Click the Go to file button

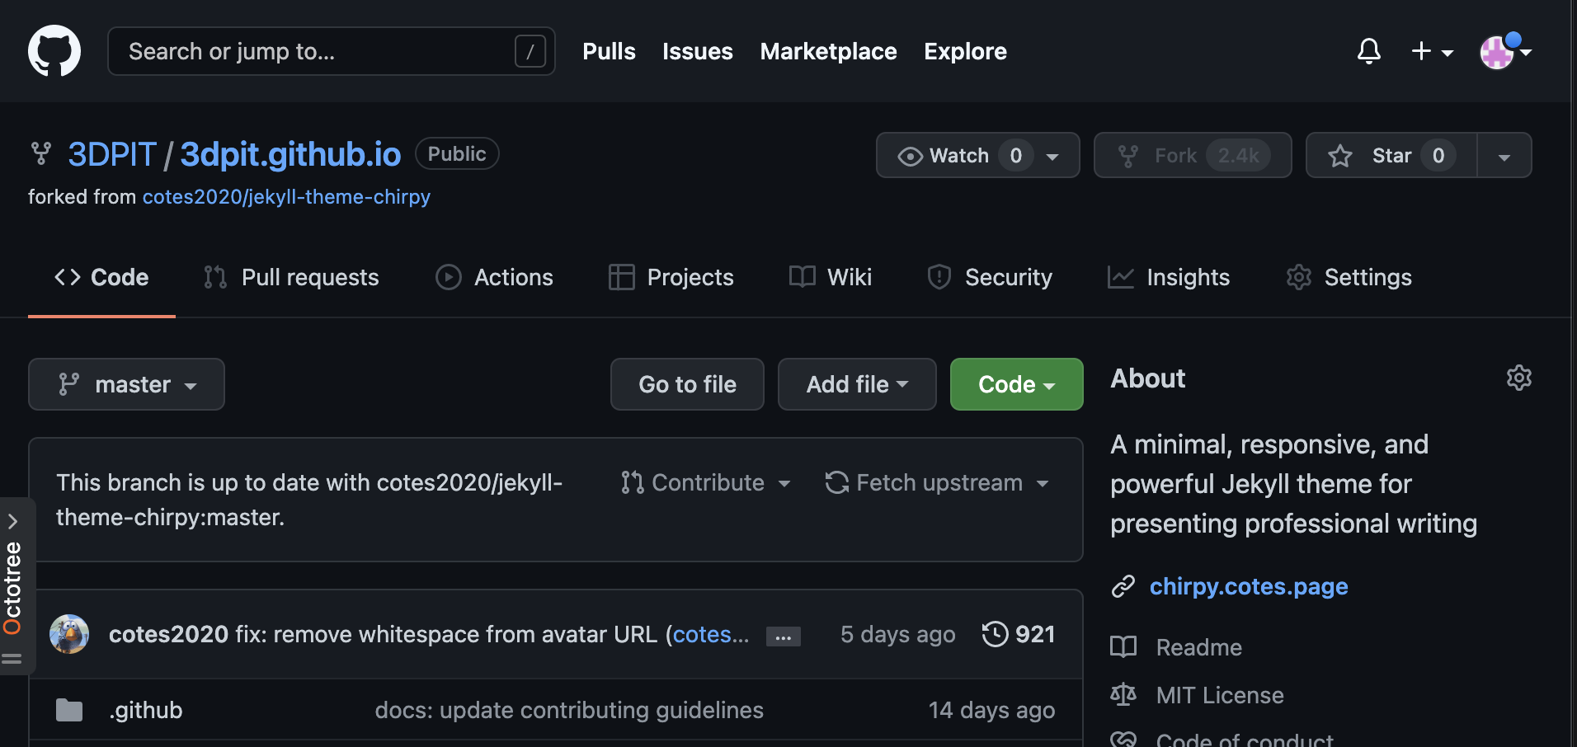tap(687, 384)
